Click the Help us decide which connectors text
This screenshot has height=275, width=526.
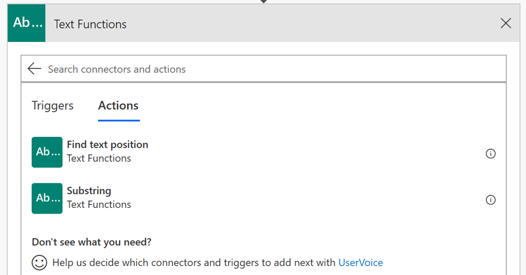(x=194, y=263)
